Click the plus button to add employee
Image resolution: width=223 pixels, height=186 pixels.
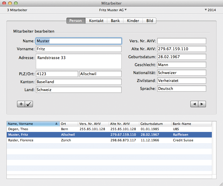click(21, 104)
